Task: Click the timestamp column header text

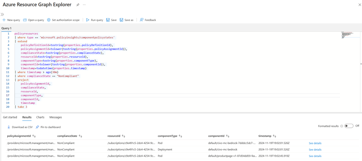Action: click(x=265, y=136)
